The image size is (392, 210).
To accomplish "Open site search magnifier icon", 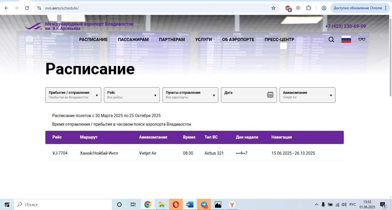I will point(331,40).
